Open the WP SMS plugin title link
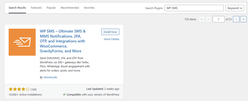 pyautogui.click(x=63, y=41)
